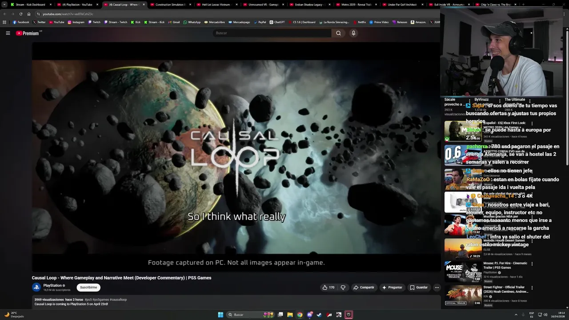Open File Explorer from the taskbar
This screenshot has width=569, height=320.
point(290,315)
